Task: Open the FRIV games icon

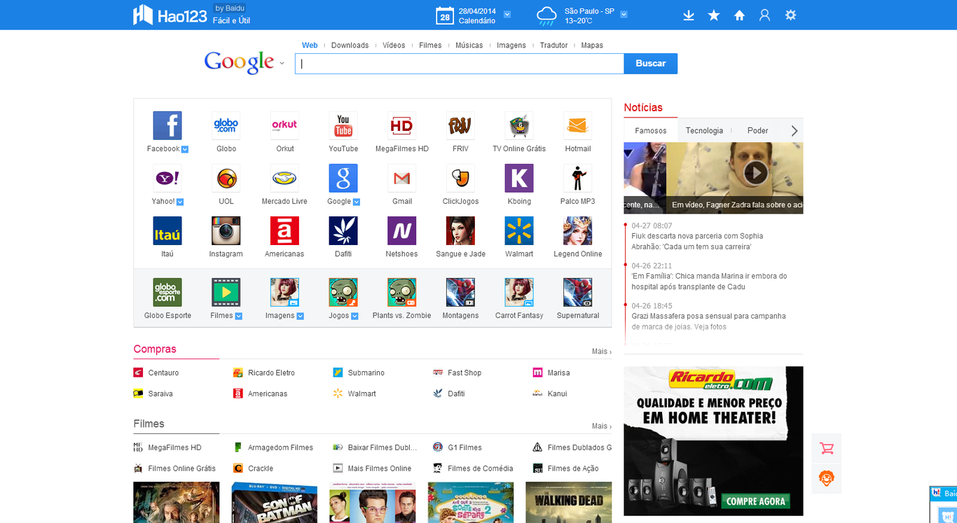Action: (460, 125)
